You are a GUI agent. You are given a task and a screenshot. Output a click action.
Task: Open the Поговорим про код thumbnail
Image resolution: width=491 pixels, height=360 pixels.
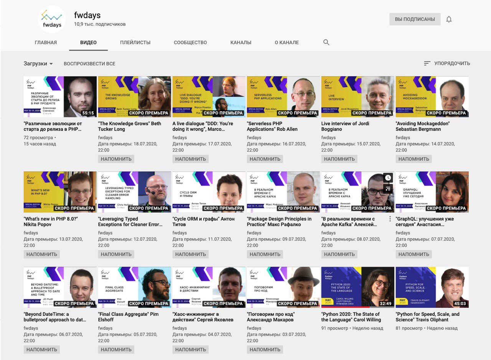(283, 287)
